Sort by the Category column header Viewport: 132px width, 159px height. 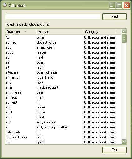click(99, 32)
